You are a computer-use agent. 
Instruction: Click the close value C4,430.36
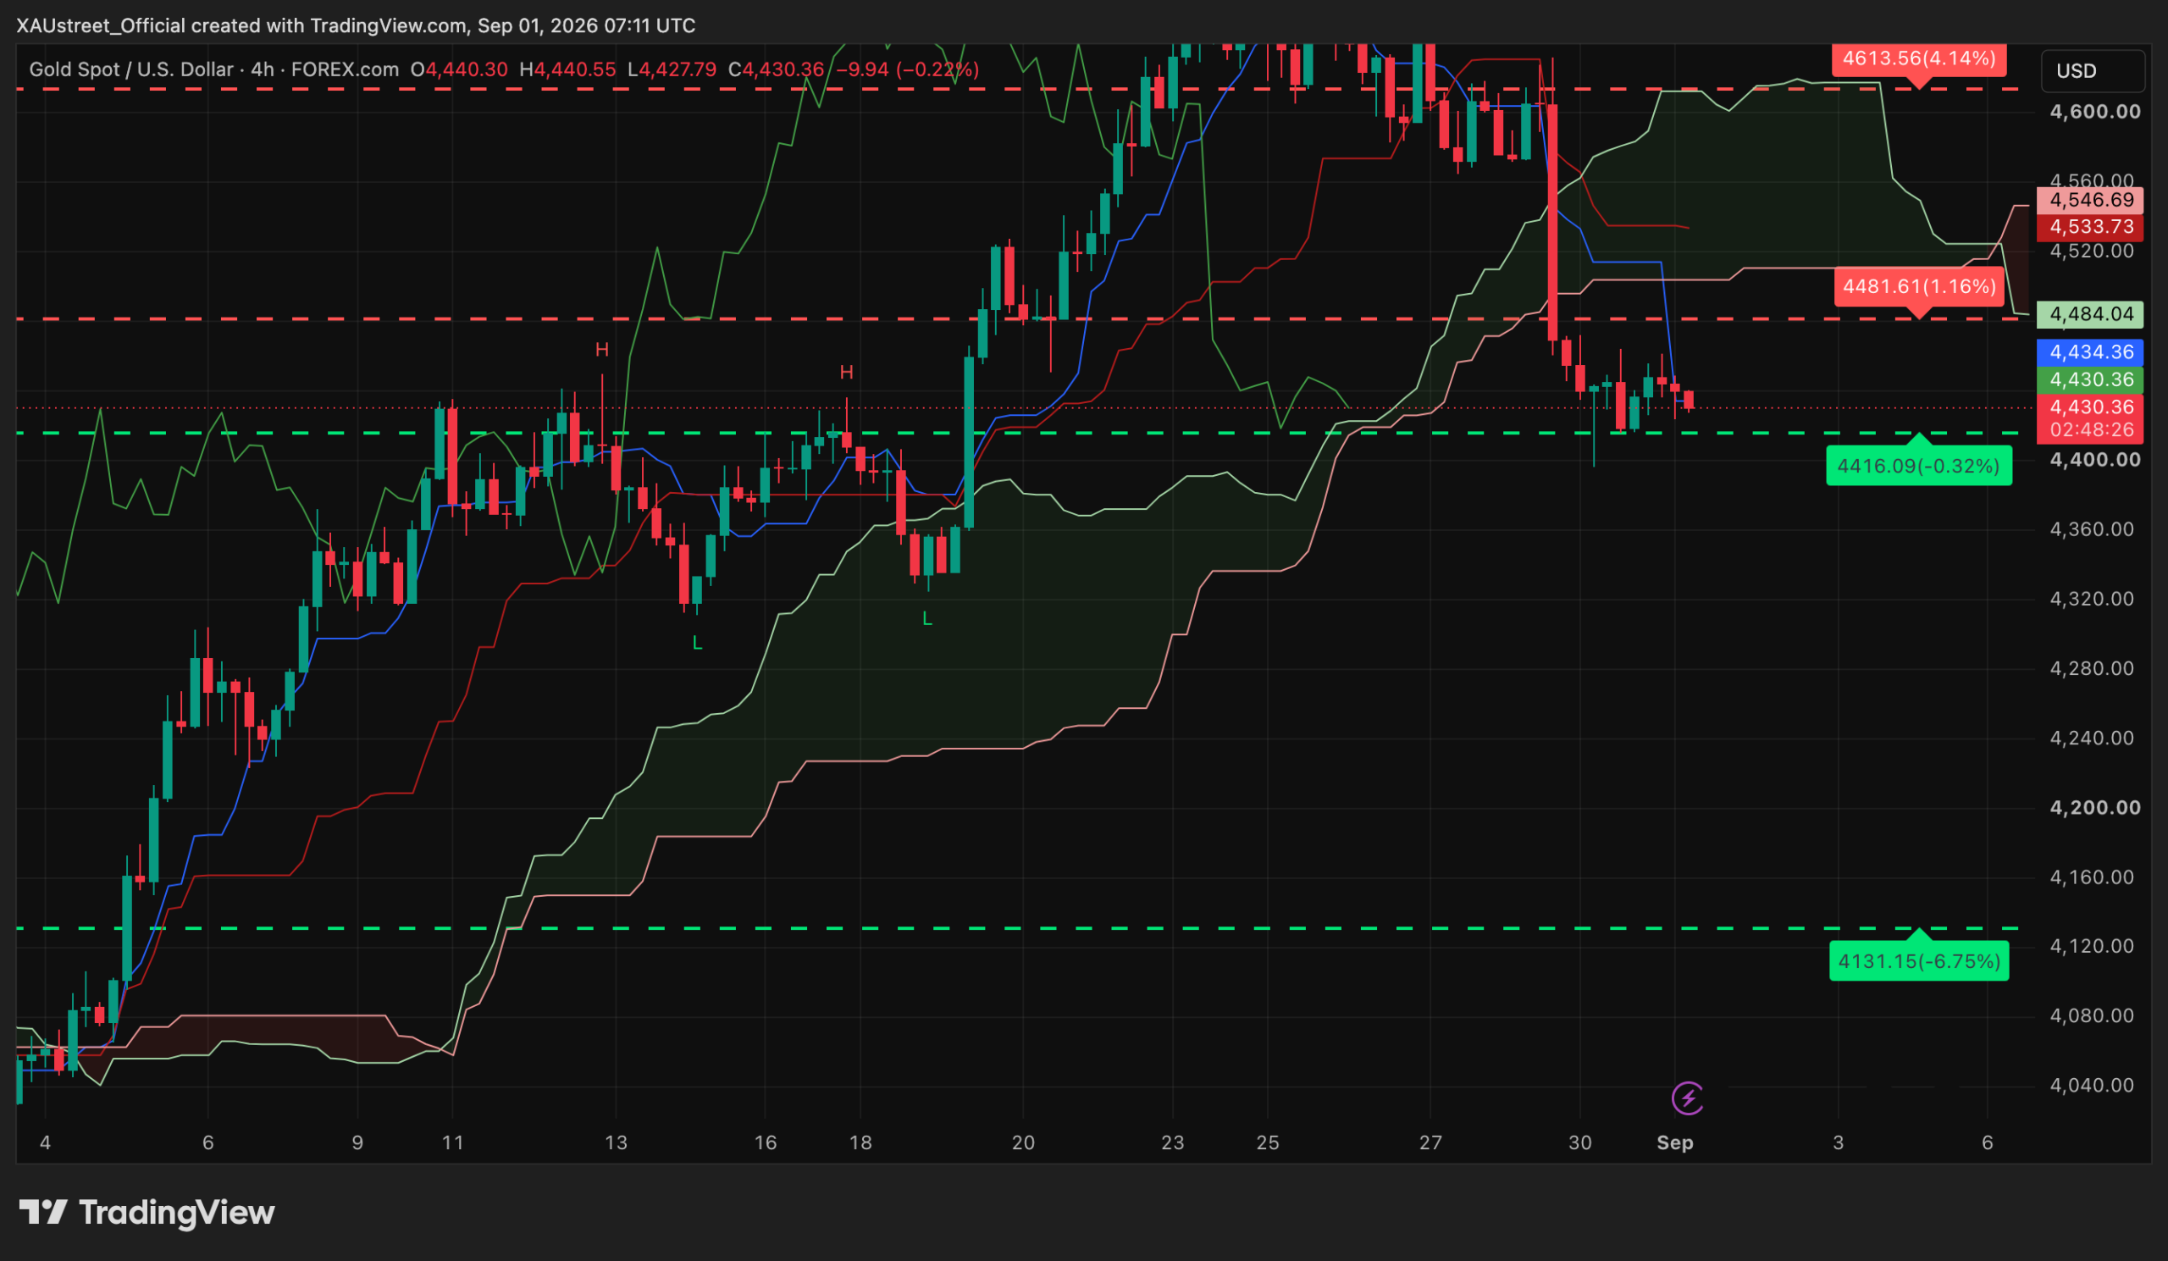776,69
